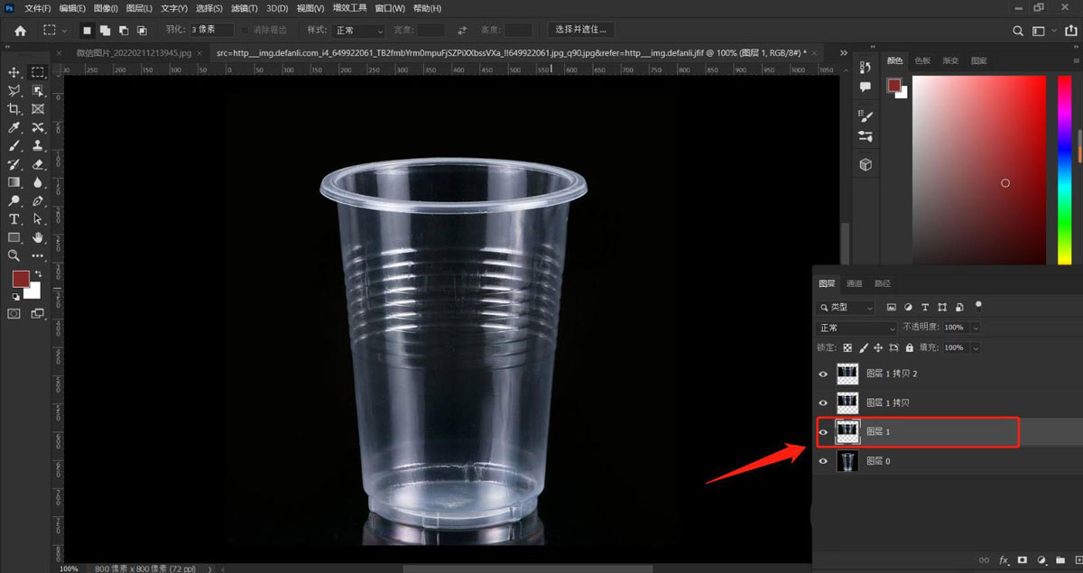Viewport: 1083px width, 573px height.
Task: Select the Hand tool
Action: tap(38, 237)
